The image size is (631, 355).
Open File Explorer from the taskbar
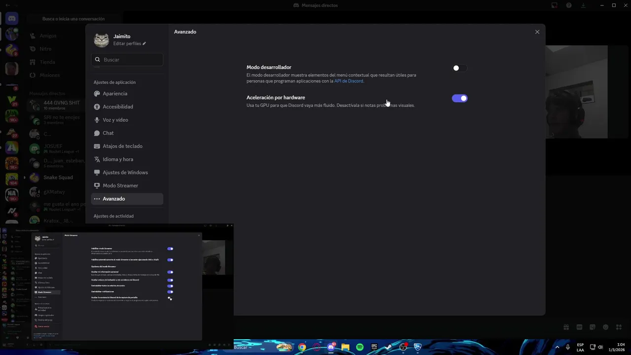pyautogui.click(x=345, y=347)
